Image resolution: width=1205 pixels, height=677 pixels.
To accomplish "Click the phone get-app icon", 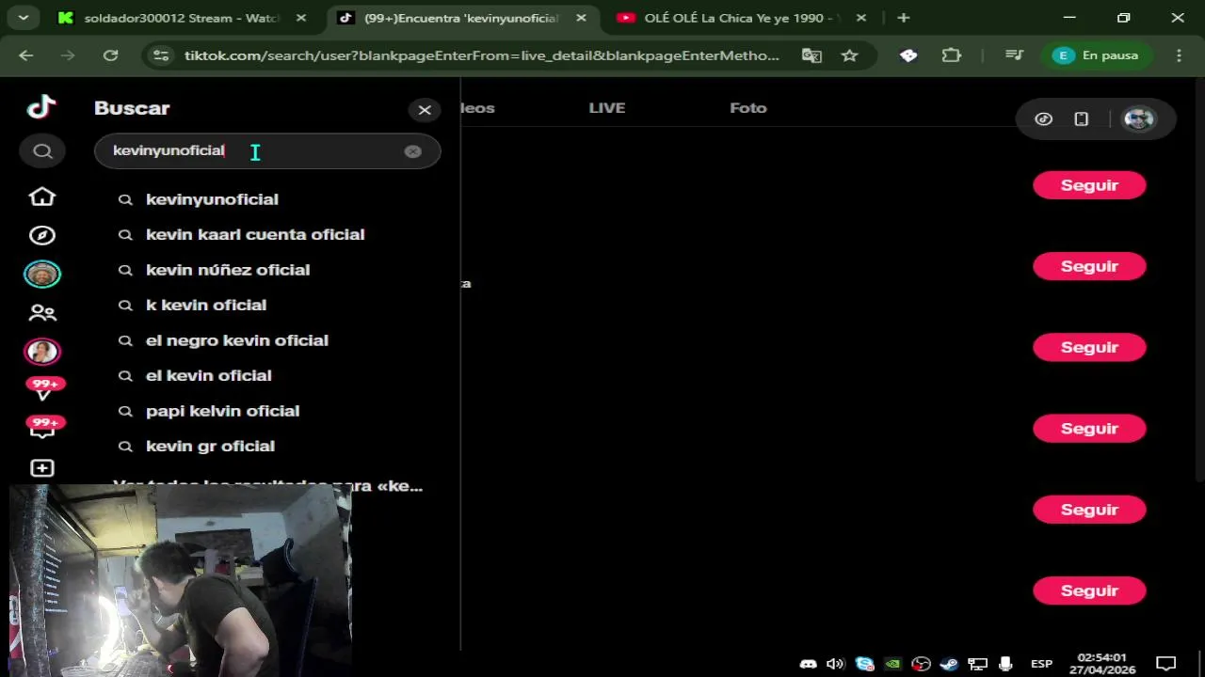I will [1082, 119].
